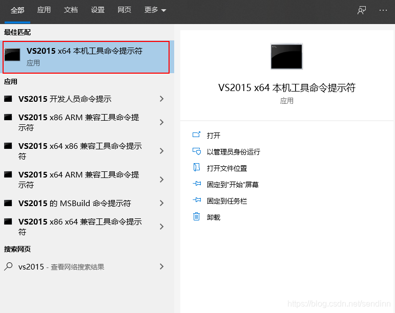Select result VS2015 开发人员命令提示
The width and height of the screenshot is (395, 313).
pyautogui.click(x=87, y=99)
